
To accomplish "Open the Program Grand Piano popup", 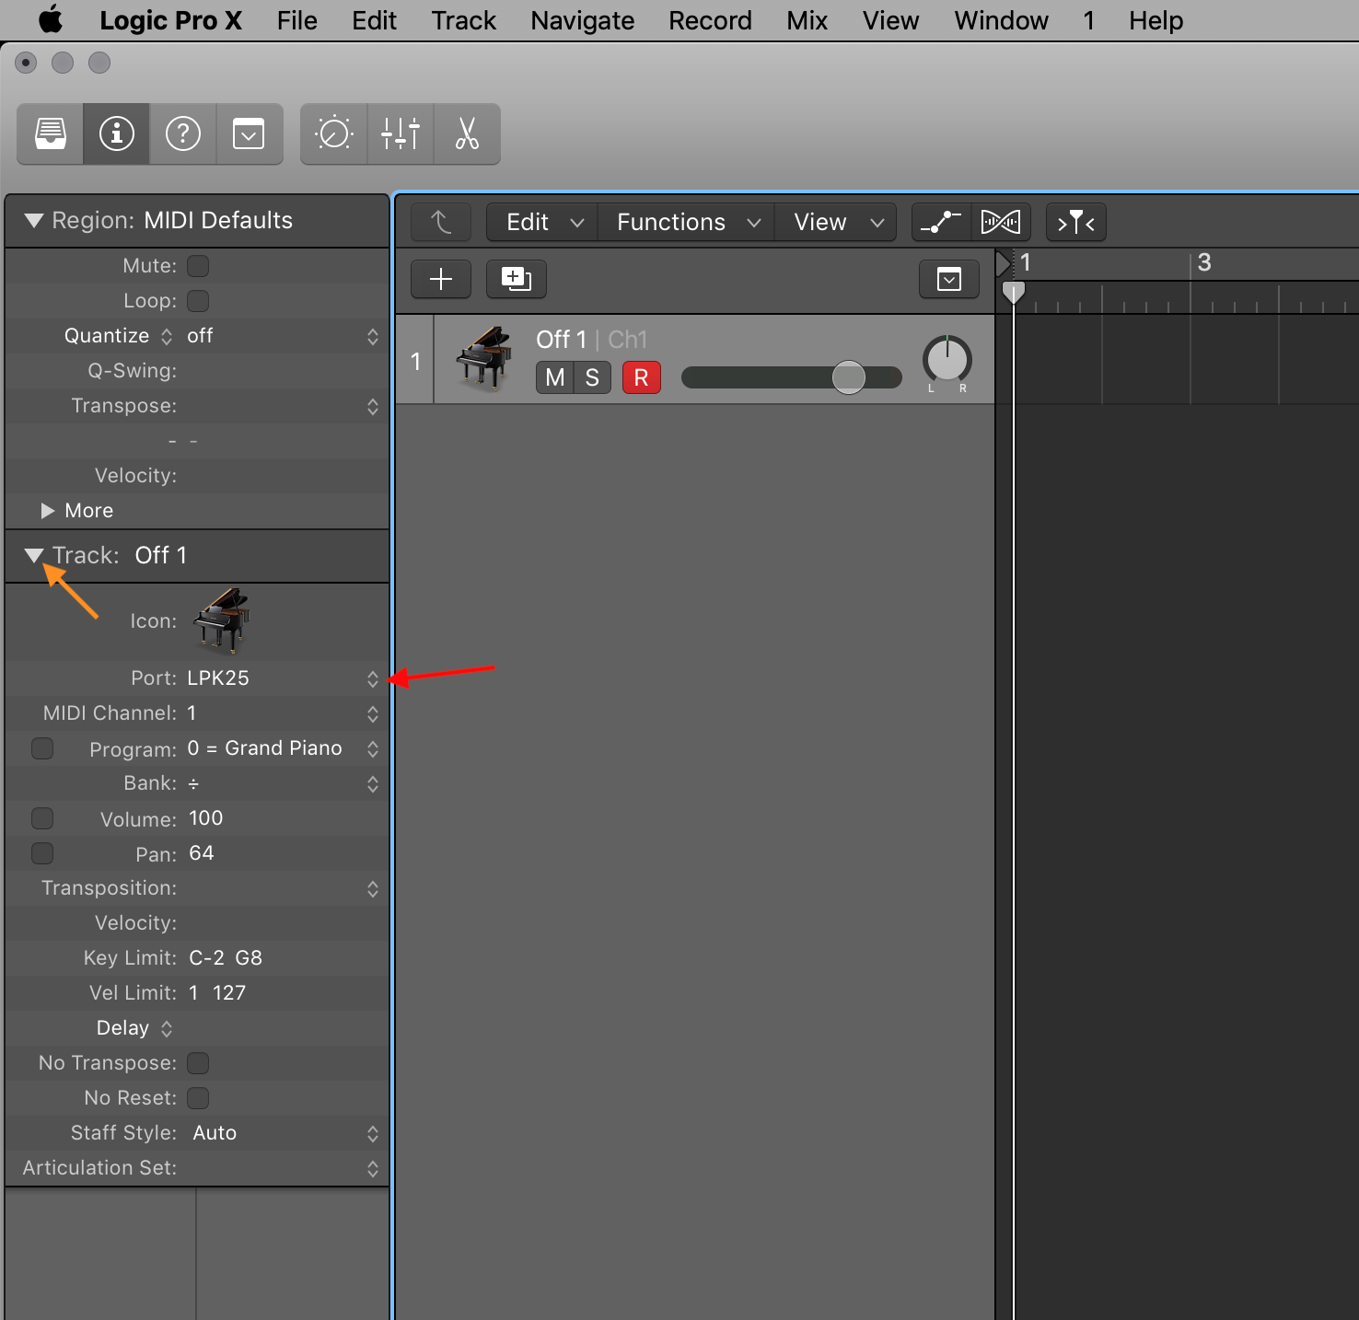I will pyautogui.click(x=284, y=748).
